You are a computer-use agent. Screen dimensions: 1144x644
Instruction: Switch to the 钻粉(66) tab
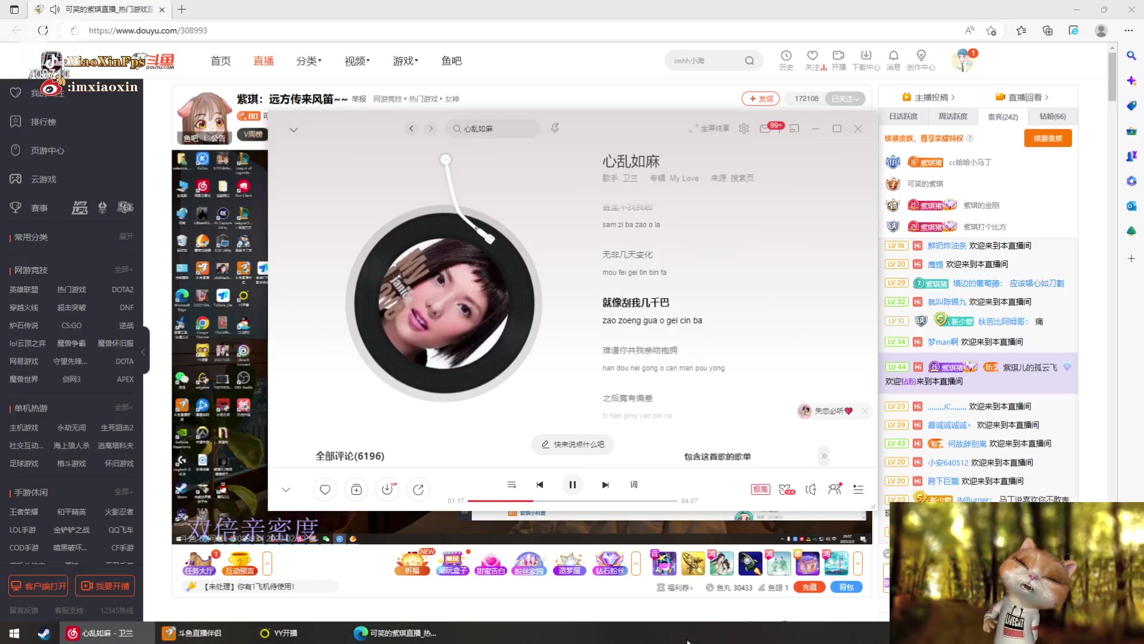[1052, 116]
